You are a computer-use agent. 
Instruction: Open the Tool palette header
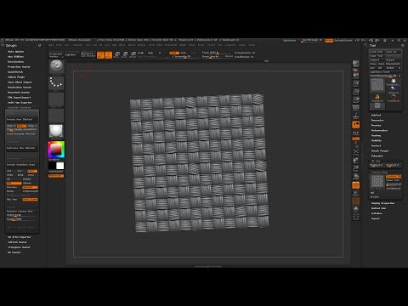[372, 45]
